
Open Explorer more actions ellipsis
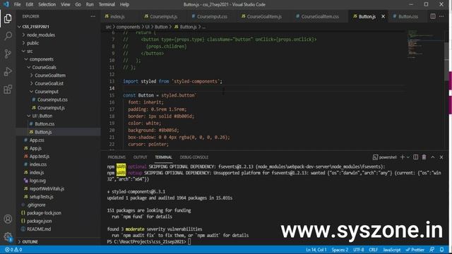(x=93, y=16)
